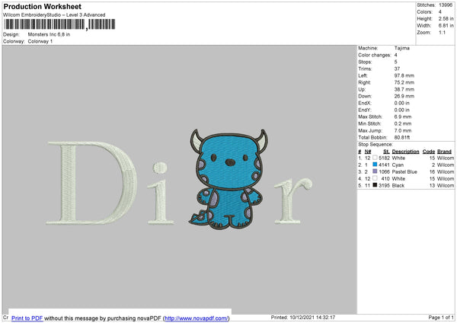Click the Max Stitch value '6.9 mm'
The height and width of the screenshot is (323, 457).
click(x=403, y=117)
